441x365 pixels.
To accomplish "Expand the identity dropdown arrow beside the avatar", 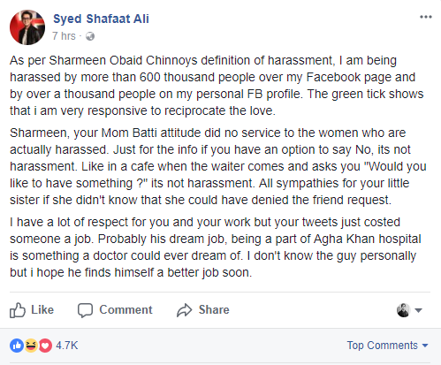I will click(x=418, y=310).
